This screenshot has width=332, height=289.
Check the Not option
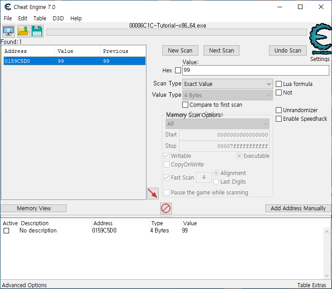[x=278, y=92]
